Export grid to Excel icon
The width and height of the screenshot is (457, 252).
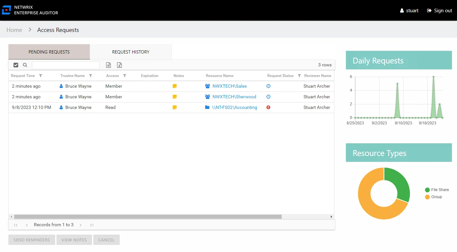click(119, 65)
